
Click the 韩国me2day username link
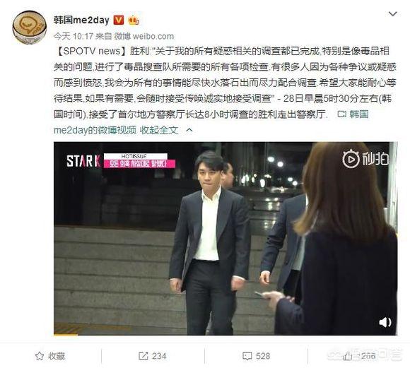[x=81, y=20]
